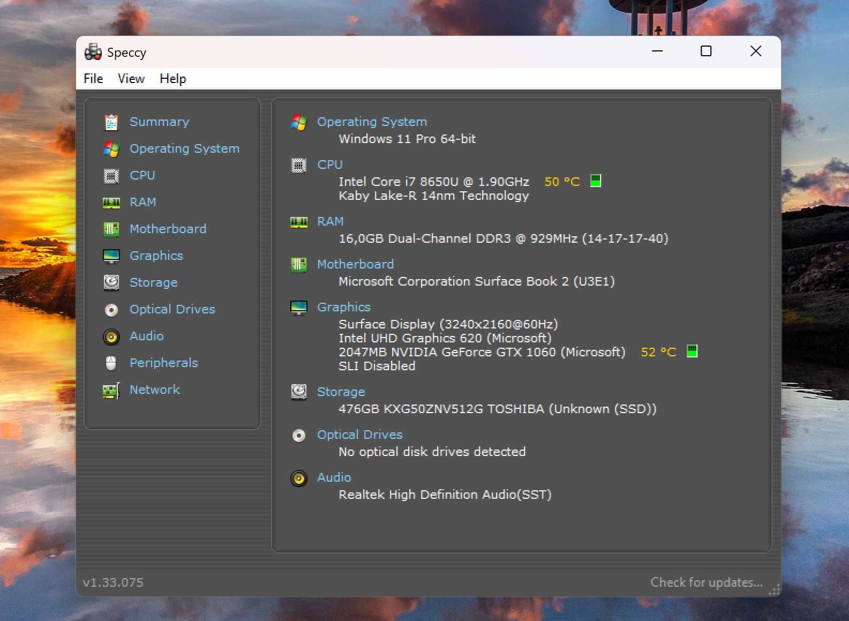Click the GPU temperature 52 °C value
Screen dimensions: 849x621
[659, 353]
